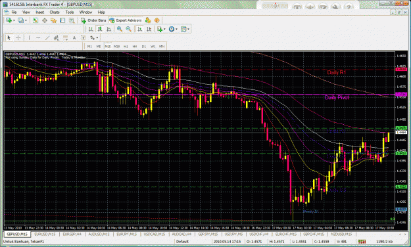Screen dimensions: 411x247
Task: Switch to the M1 timeframe
Action: (x=89, y=47)
